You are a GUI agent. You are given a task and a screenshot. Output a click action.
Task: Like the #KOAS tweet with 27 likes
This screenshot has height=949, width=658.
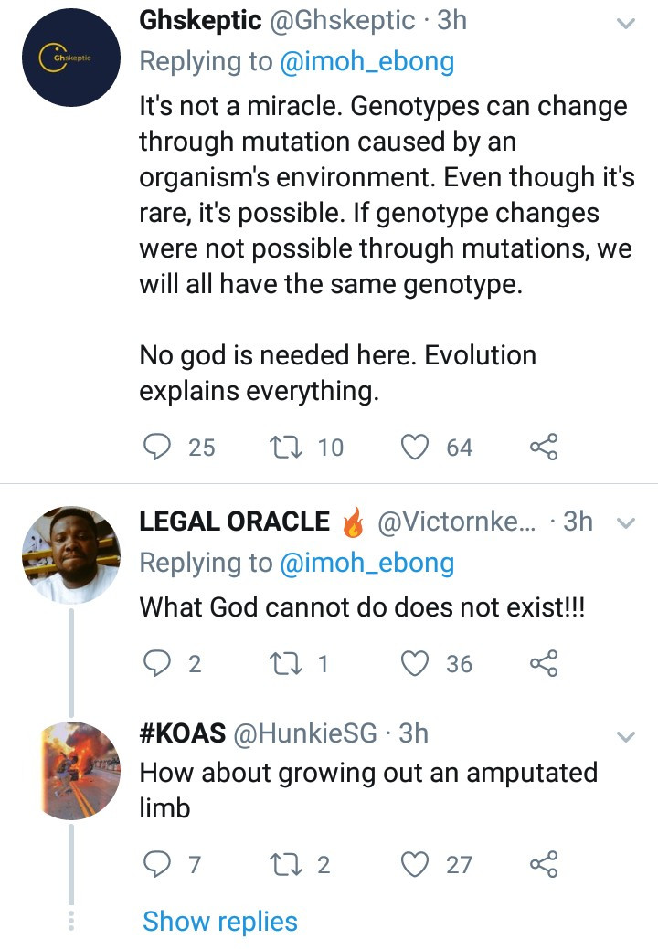(416, 863)
